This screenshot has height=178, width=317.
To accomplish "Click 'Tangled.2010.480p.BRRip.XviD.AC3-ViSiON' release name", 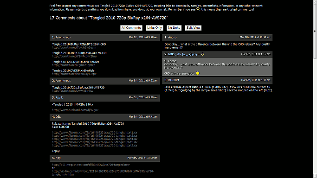I will (x=79, y=53).
